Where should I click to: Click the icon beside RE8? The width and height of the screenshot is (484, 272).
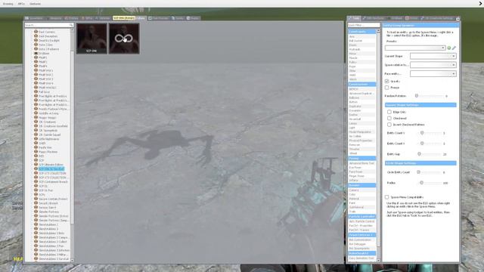pyautogui.click(x=36, y=156)
